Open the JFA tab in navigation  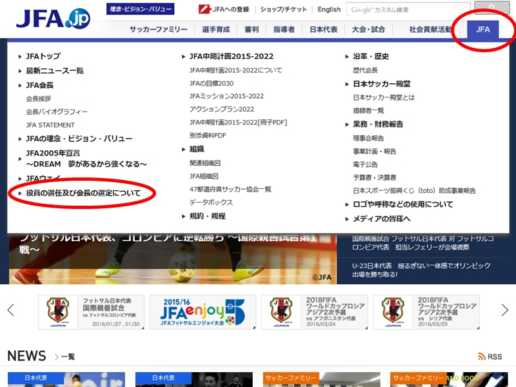point(482,30)
